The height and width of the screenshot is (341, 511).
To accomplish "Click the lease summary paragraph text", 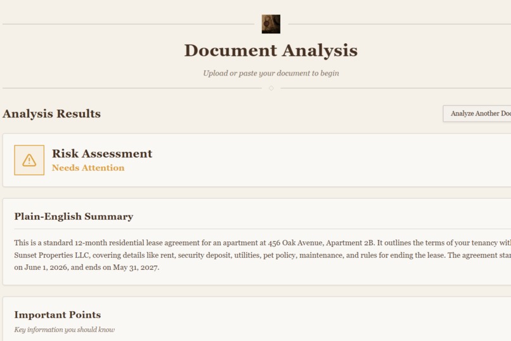I will point(262,255).
